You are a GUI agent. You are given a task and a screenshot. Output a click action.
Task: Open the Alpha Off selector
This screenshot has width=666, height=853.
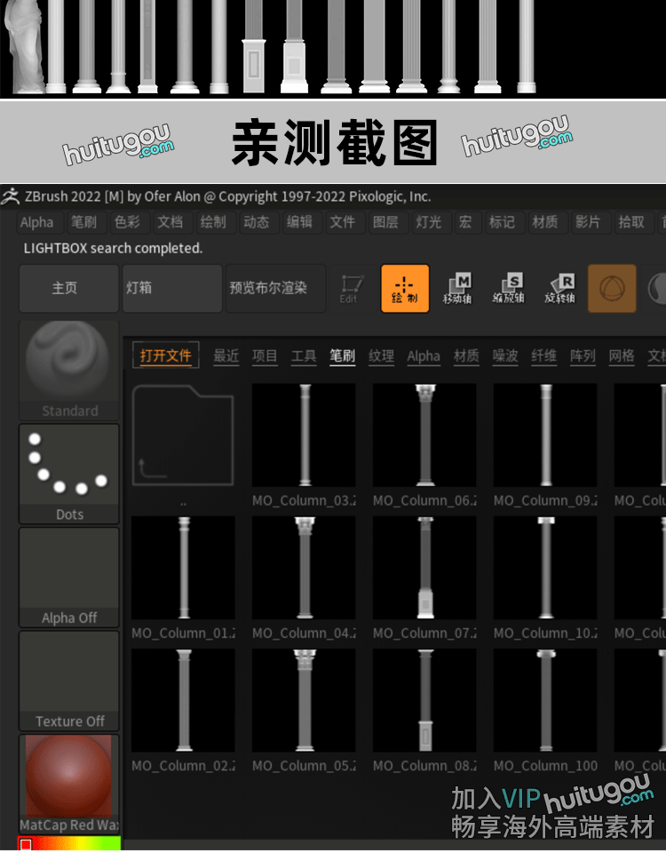click(x=69, y=577)
